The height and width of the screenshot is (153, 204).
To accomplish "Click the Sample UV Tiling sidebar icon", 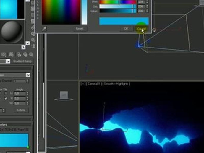I will (33, 15).
